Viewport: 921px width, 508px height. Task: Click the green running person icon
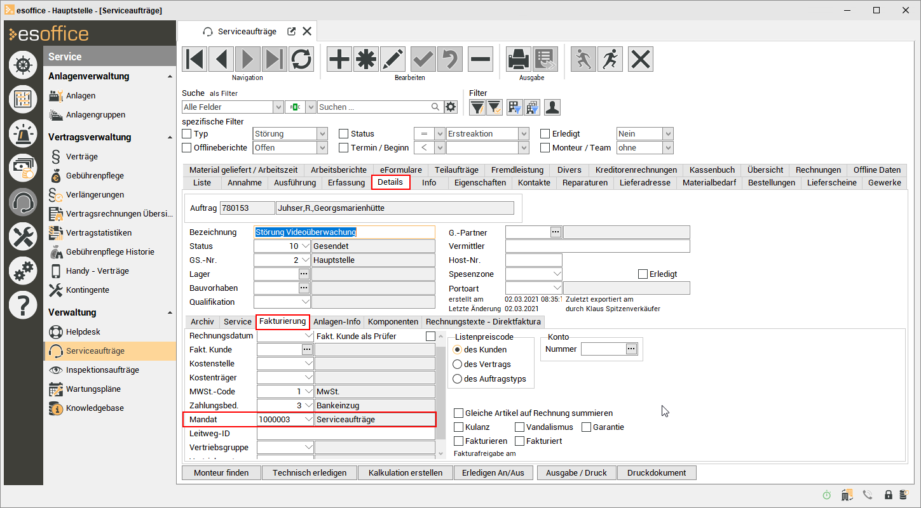[583, 59]
